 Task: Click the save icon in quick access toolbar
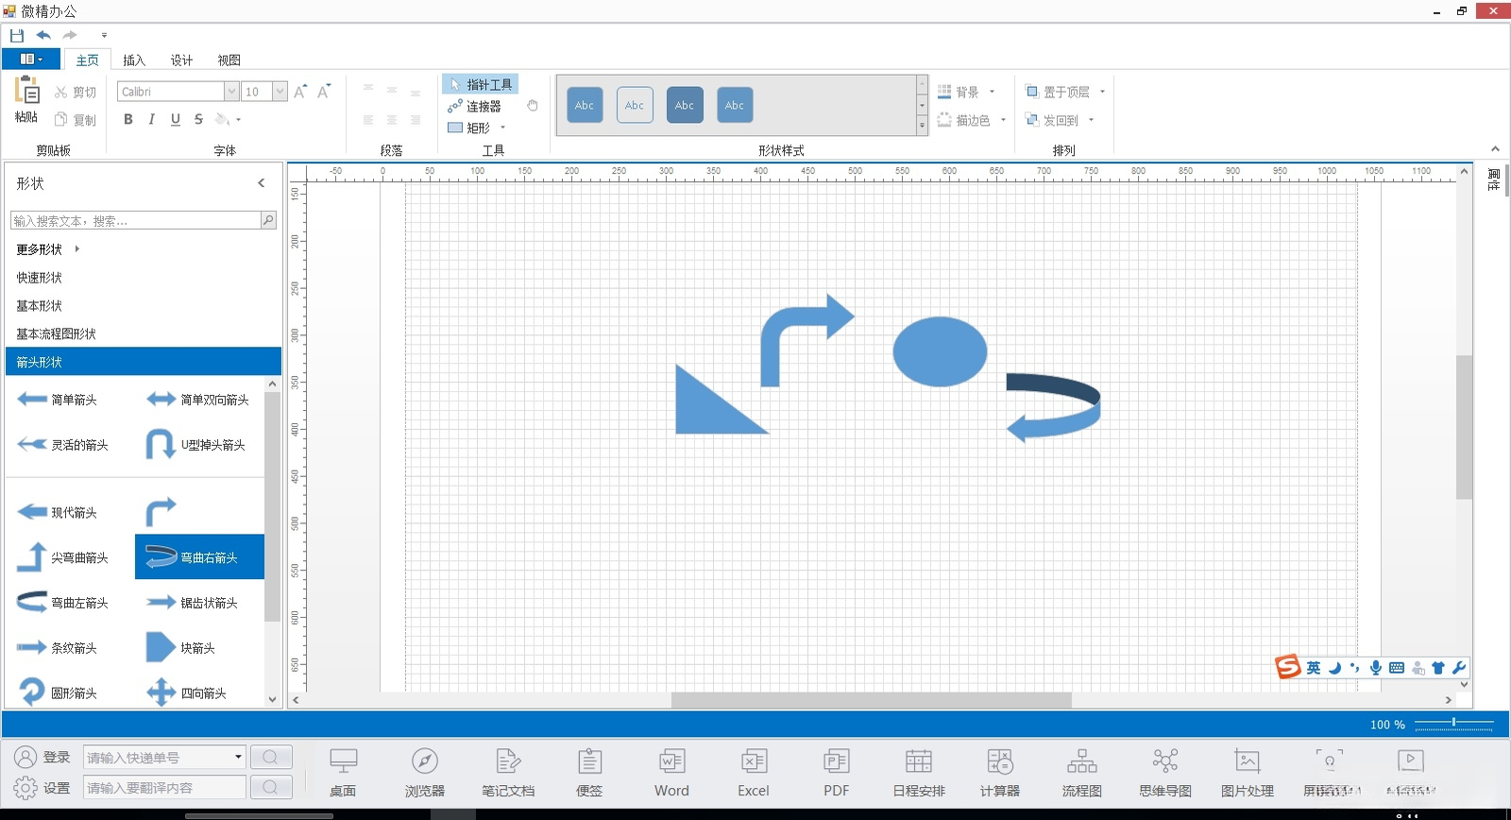point(17,35)
